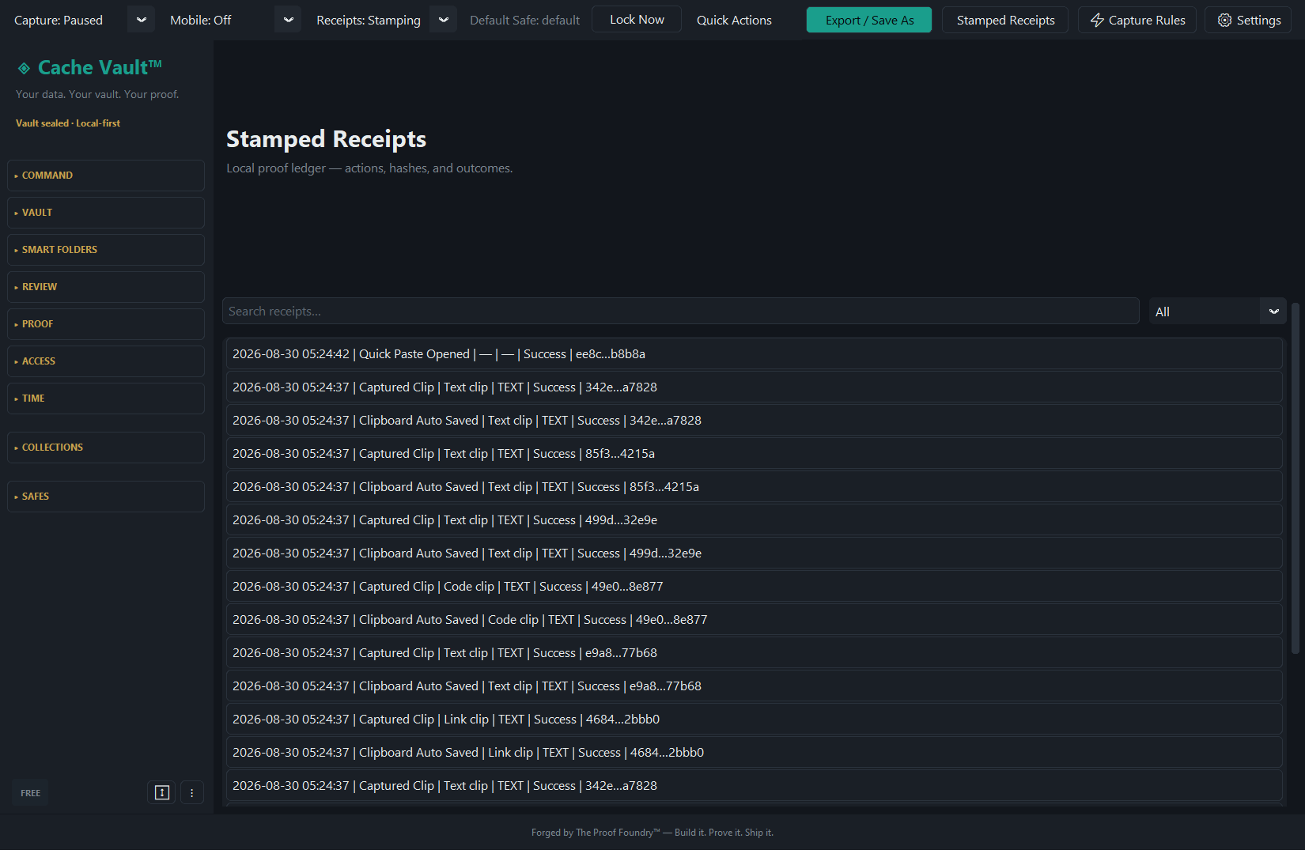Open the All receipts filter dropdown
This screenshot has height=850, width=1305.
coord(1217,312)
